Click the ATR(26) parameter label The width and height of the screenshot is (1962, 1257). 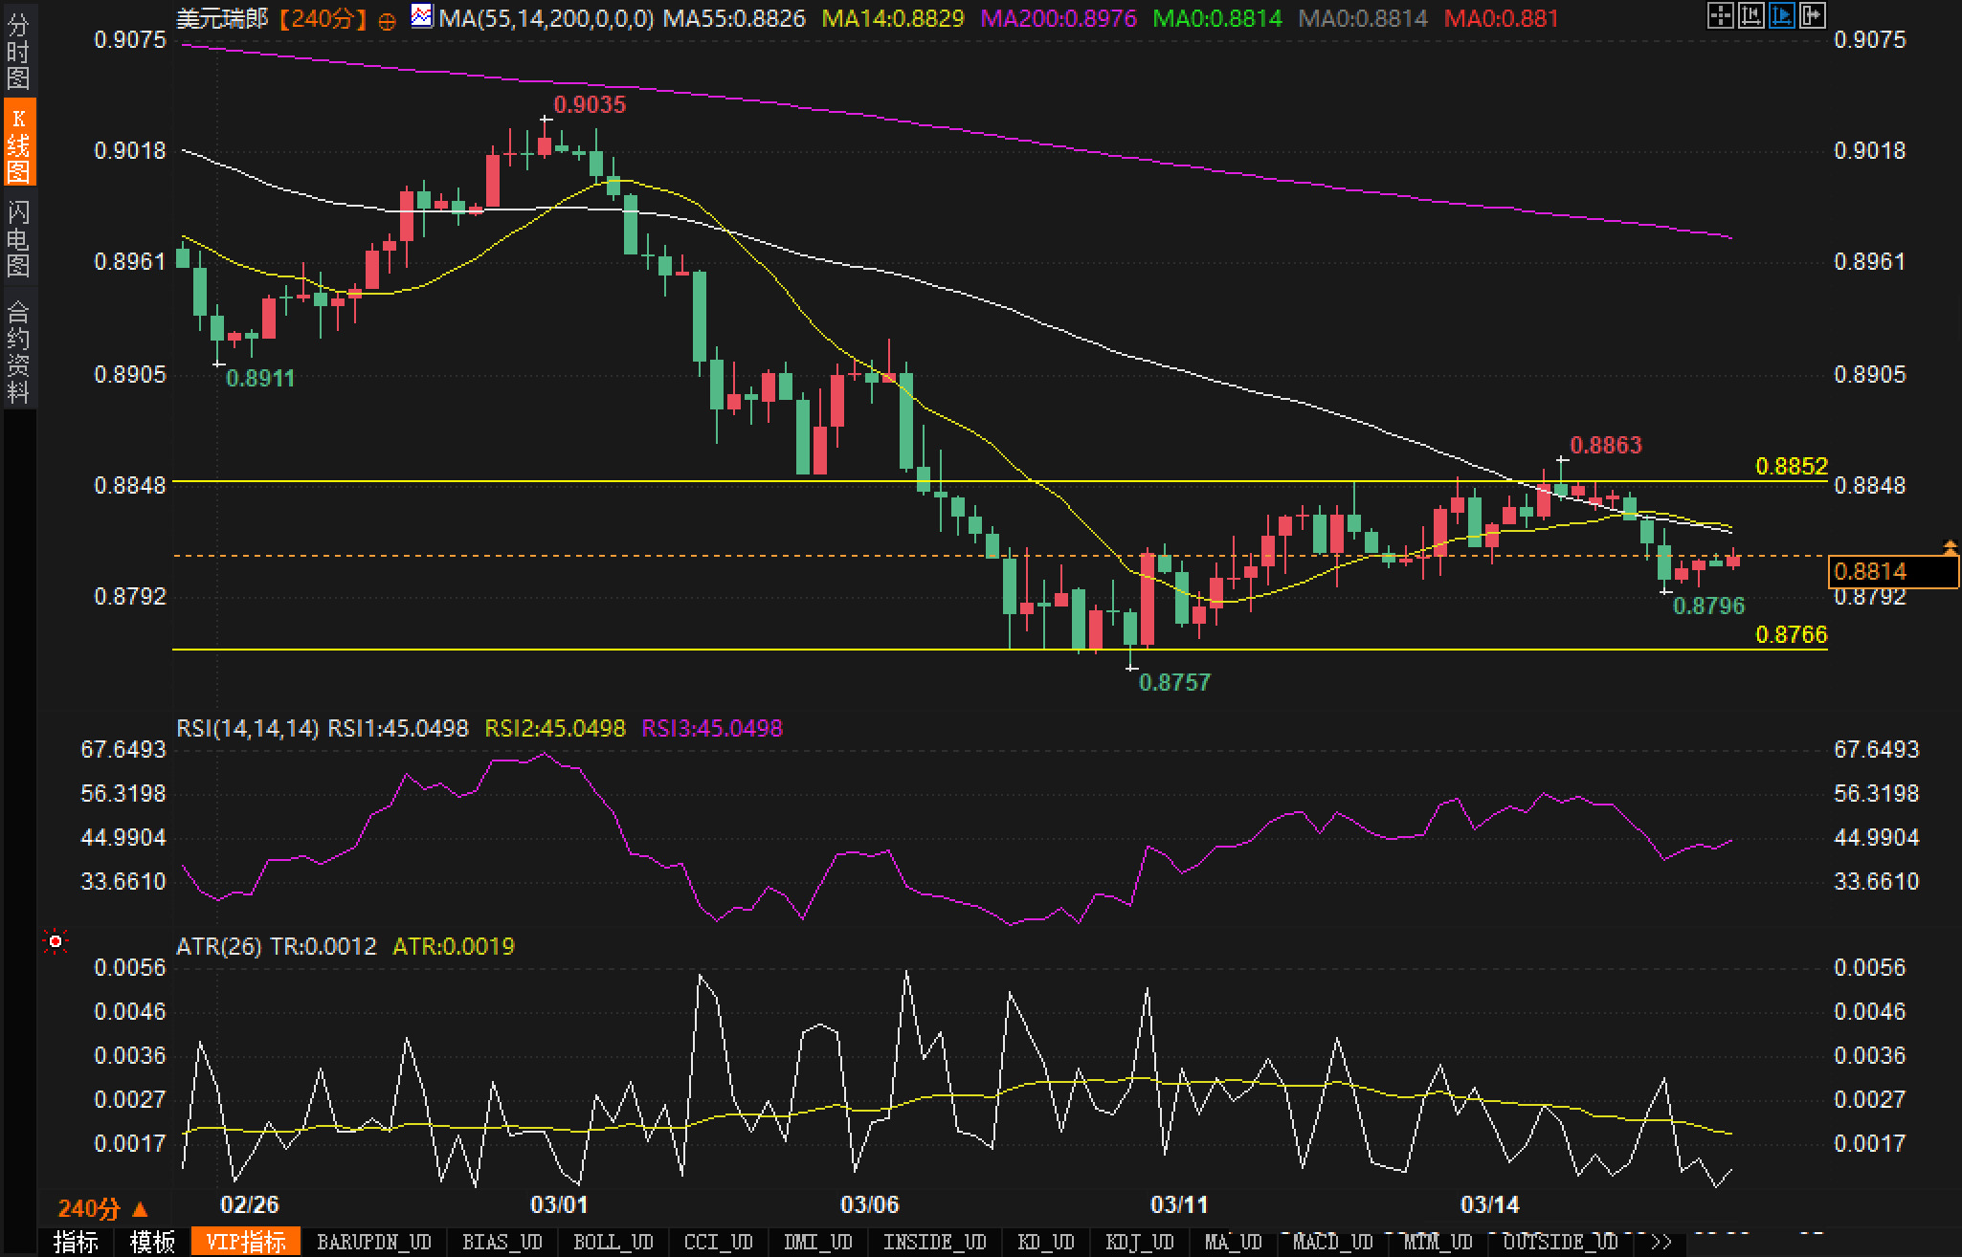219,946
